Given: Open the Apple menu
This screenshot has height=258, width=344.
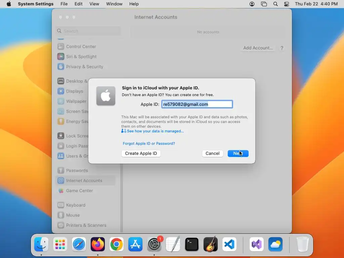Looking at the screenshot, I should coord(9,4).
